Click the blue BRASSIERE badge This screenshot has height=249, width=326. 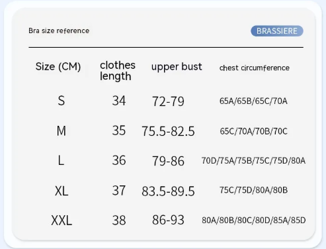point(277,31)
